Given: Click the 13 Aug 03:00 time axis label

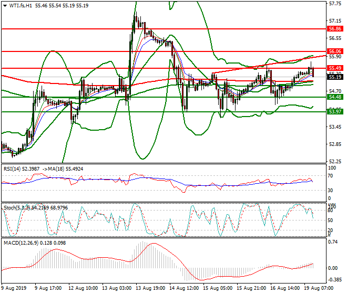Looking at the screenshot, I should tap(117, 288).
